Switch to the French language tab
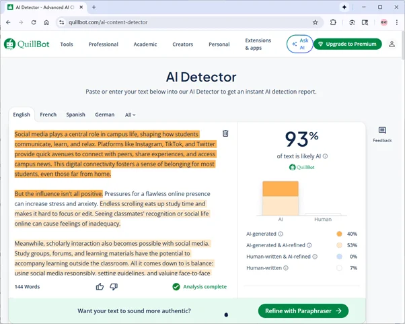The width and height of the screenshot is (405, 324). tap(48, 115)
